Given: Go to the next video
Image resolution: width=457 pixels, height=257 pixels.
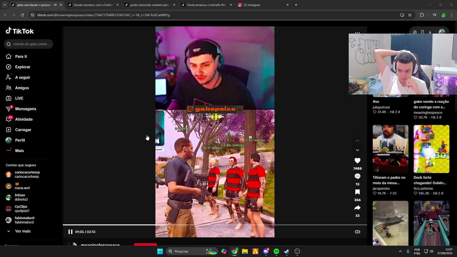Looking at the screenshot, I should point(357,150).
